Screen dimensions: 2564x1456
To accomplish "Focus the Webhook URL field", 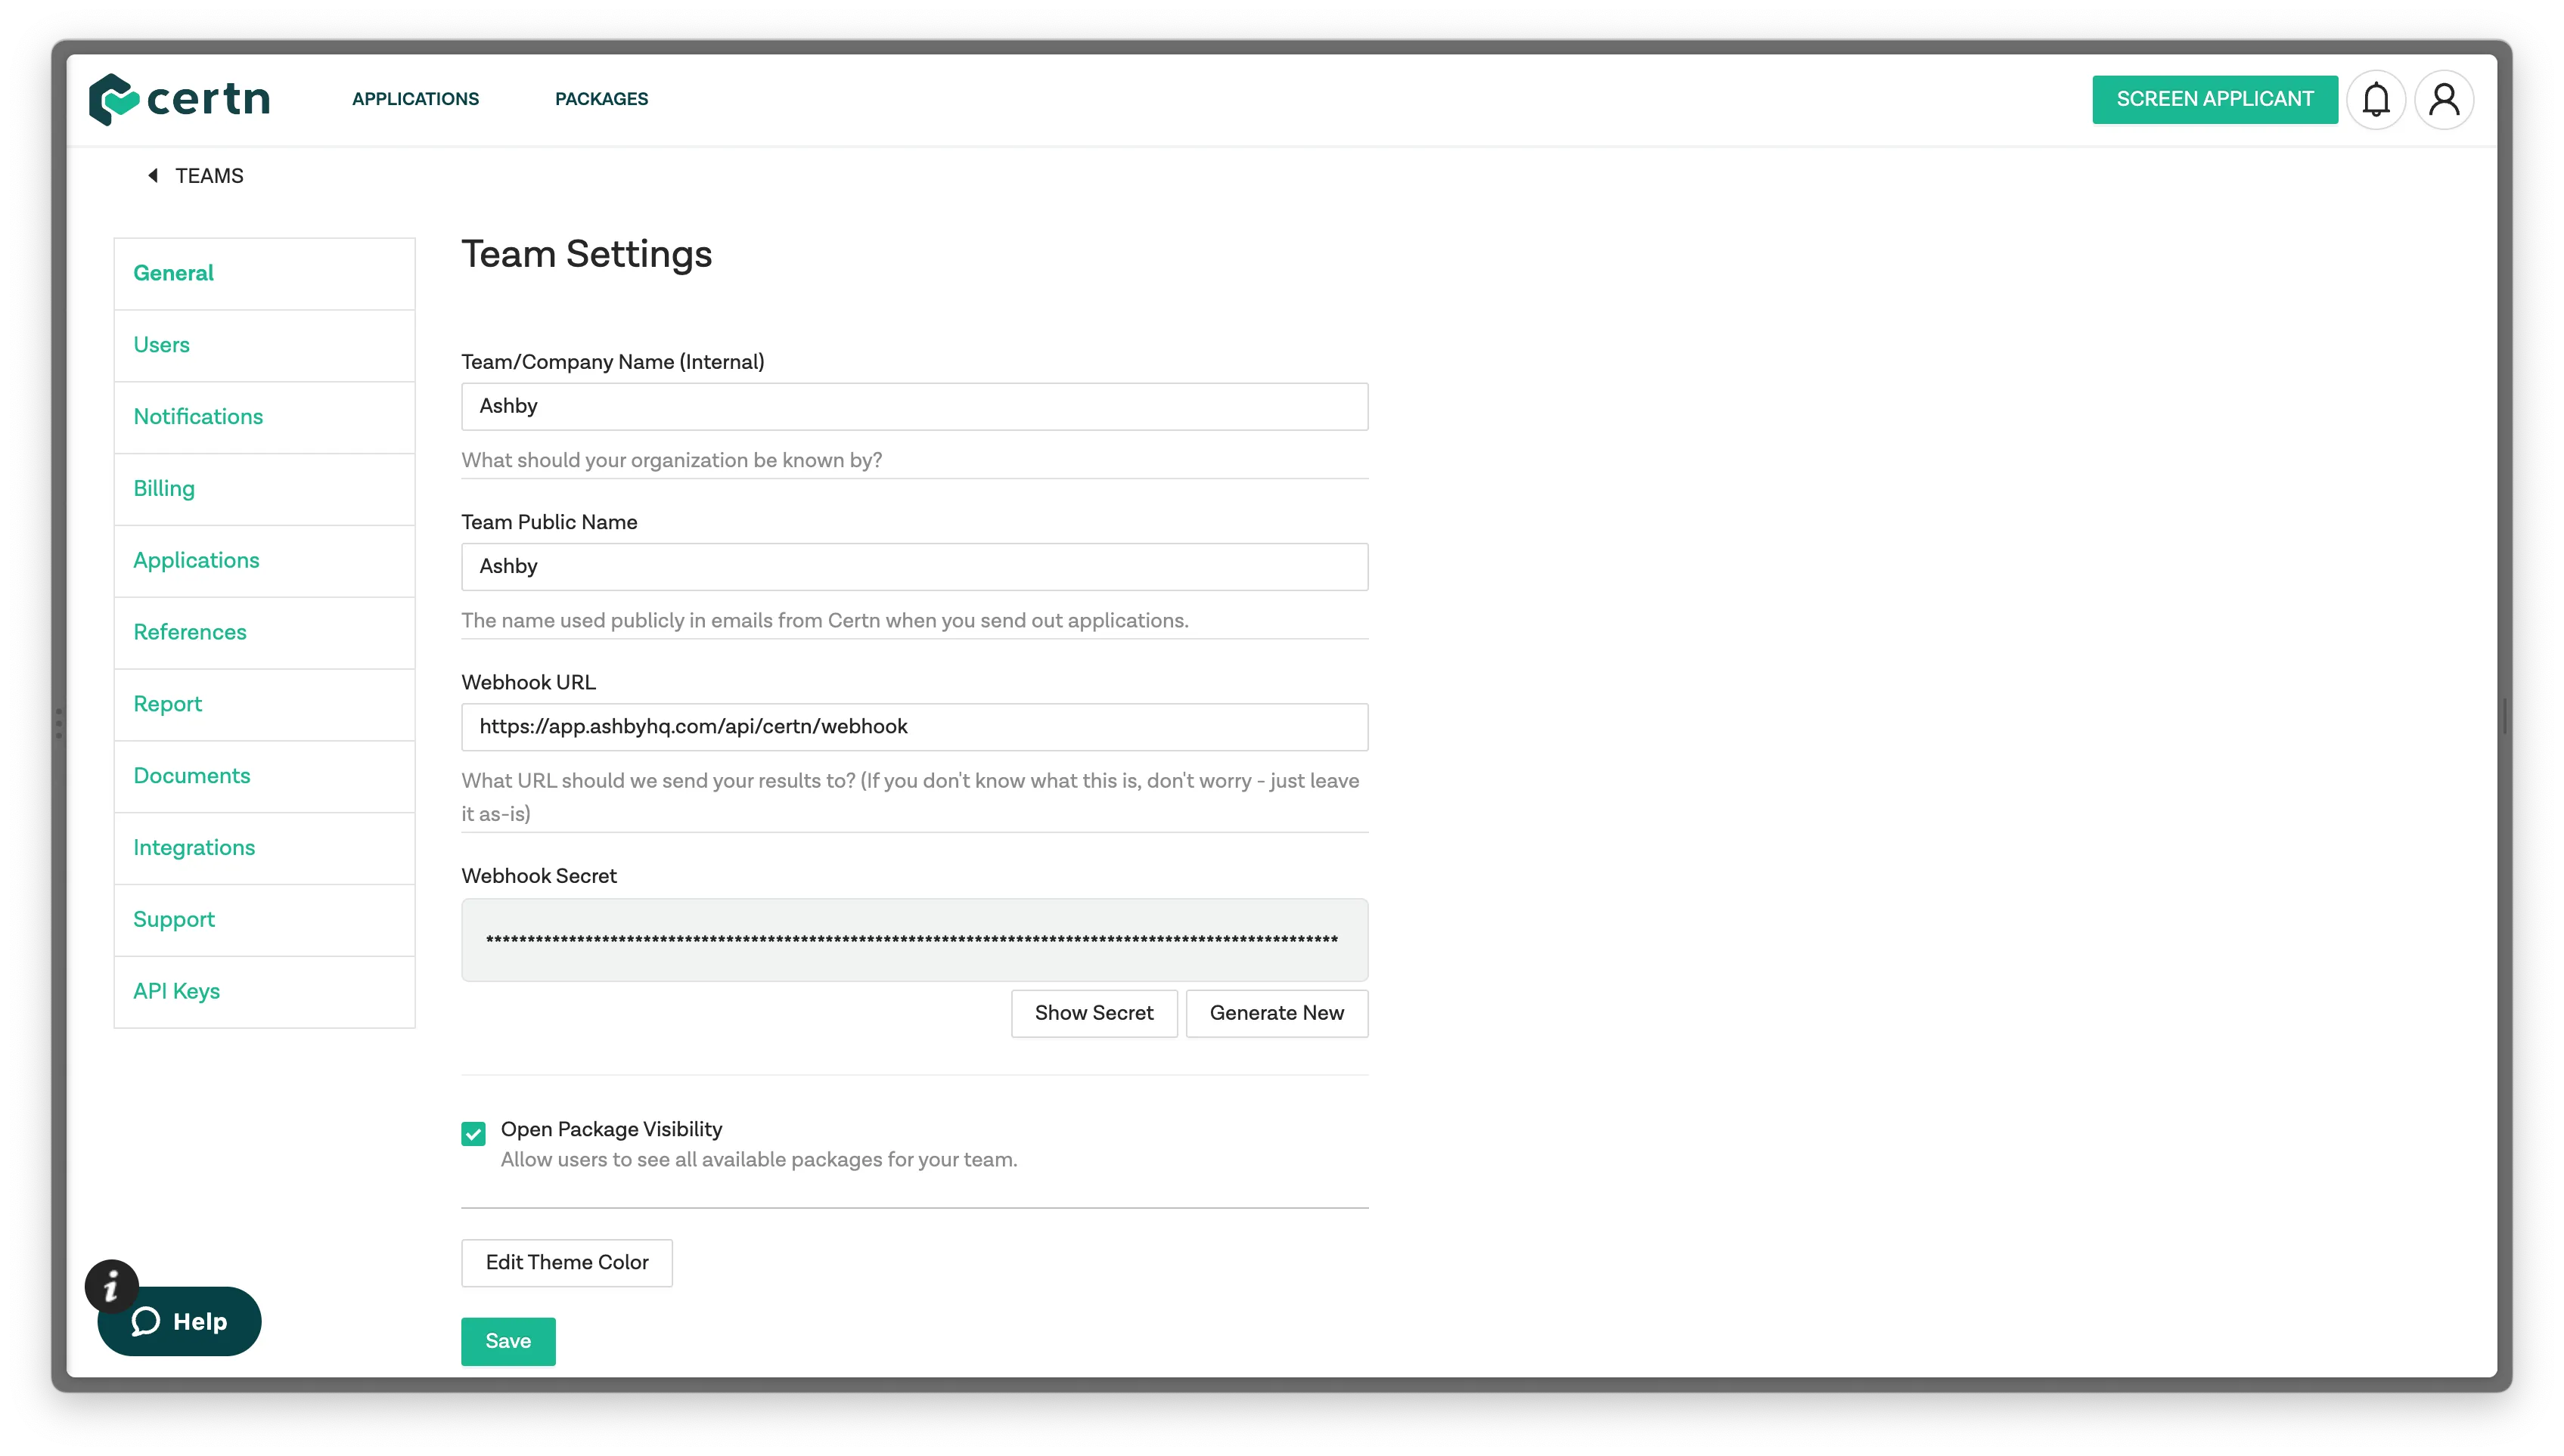I will tap(914, 727).
